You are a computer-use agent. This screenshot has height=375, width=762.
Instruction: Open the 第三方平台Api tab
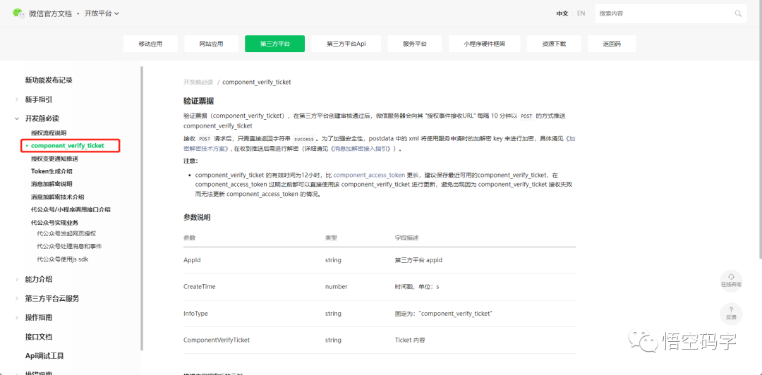[x=346, y=44]
